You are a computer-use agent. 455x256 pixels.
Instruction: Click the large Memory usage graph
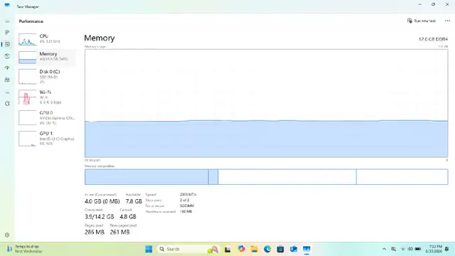[x=266, y=103]
